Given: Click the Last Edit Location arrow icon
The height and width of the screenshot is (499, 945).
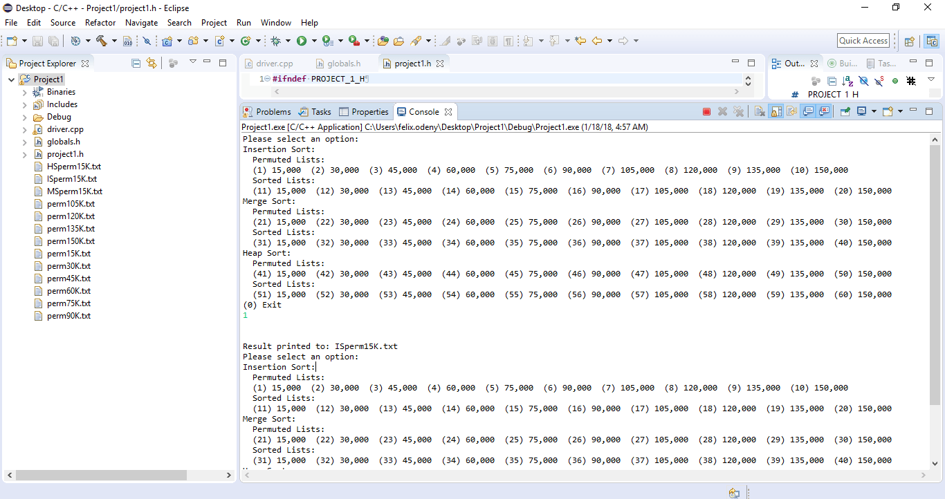Looking at the screenshot, I should (x=580, y=41).
